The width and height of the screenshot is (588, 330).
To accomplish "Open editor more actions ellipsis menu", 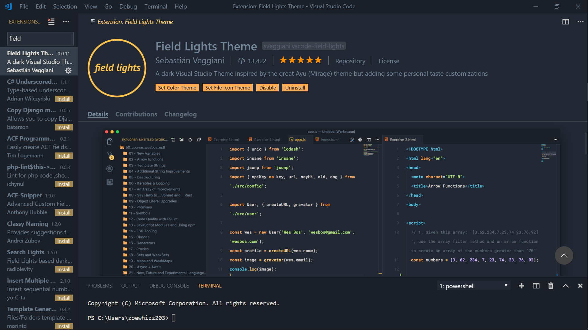I will click(580, 22).
